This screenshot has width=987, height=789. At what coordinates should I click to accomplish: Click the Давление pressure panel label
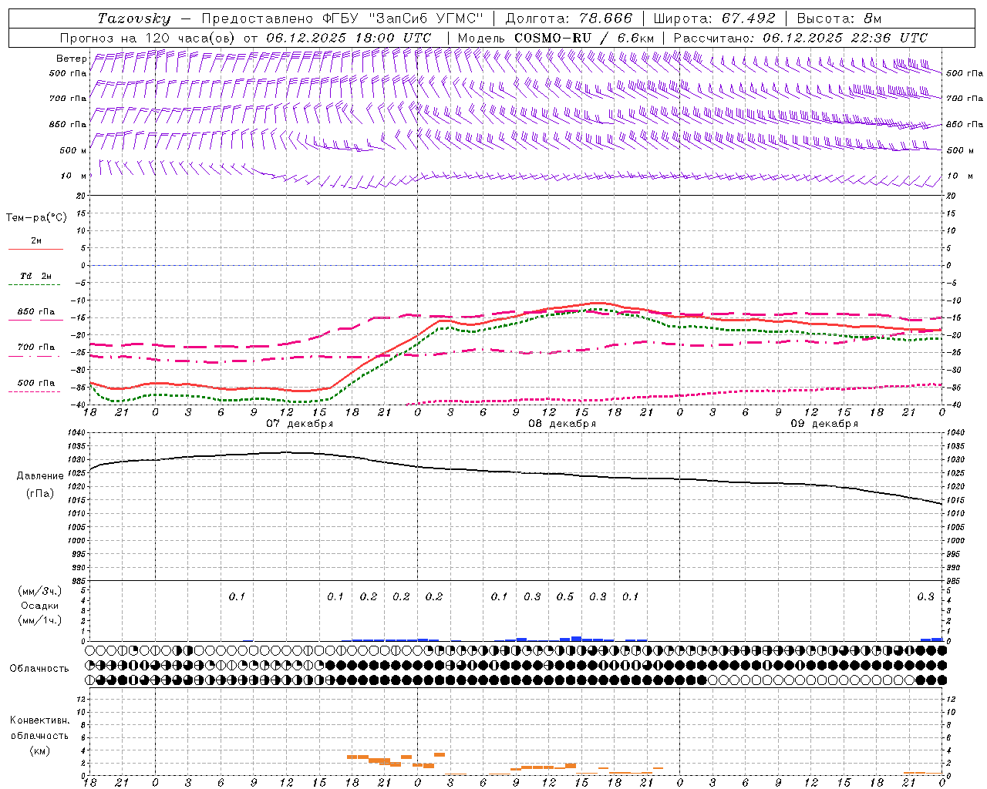tap(40, 476)
